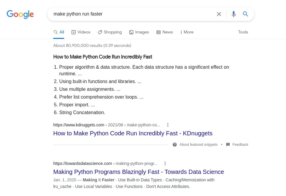
Task: Stay on the All results tab
Action: (x=59, y=32)
